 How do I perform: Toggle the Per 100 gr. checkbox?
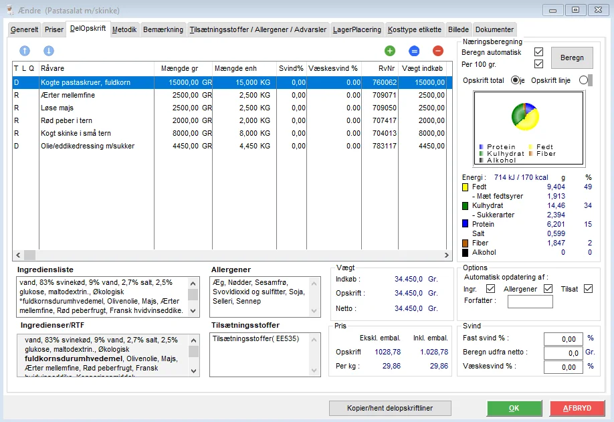[538, 64]
